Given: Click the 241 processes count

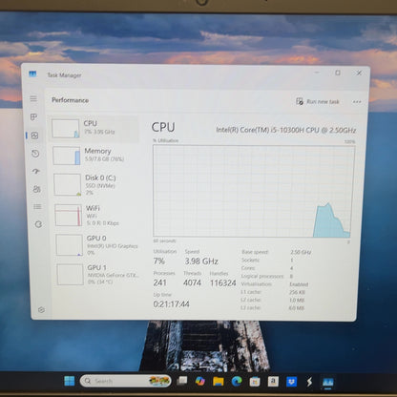Looking at the screenshot, I should tap(159, 282).
